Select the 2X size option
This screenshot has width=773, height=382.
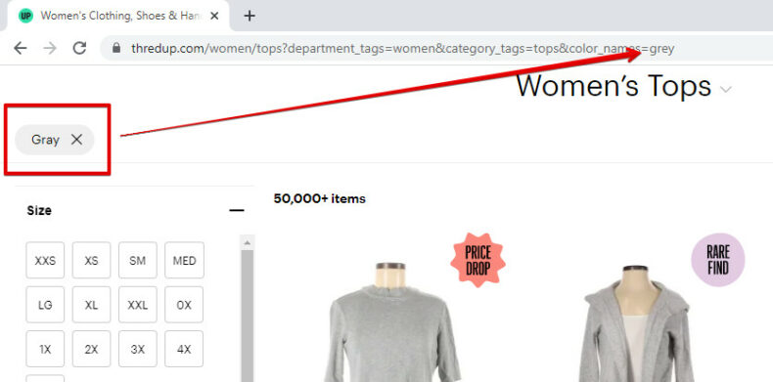point(91,349)
